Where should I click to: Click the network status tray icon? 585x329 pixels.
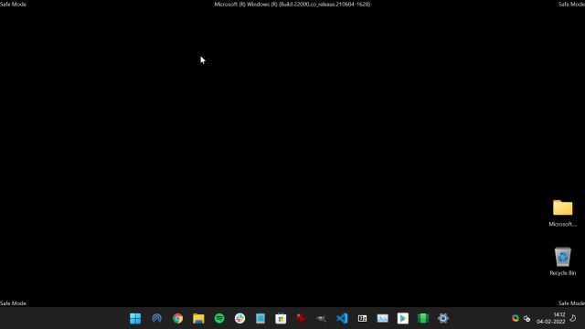(x=526, y=319)
